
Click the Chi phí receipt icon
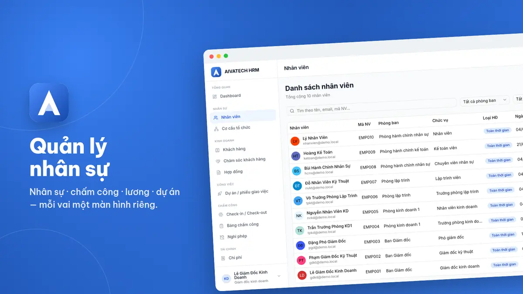223,258
